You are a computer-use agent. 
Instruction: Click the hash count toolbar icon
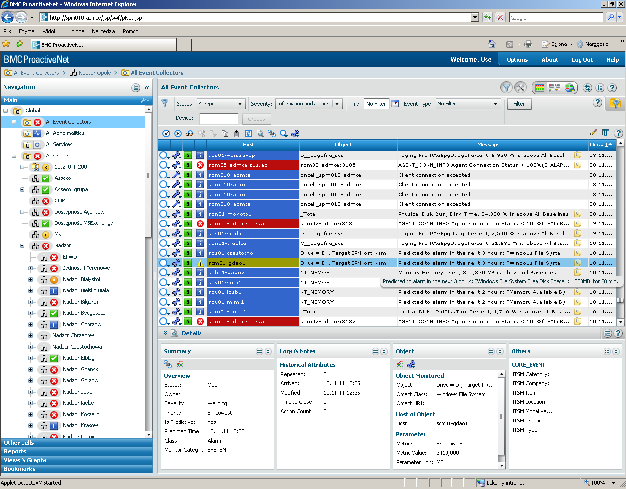click(248, 133)
